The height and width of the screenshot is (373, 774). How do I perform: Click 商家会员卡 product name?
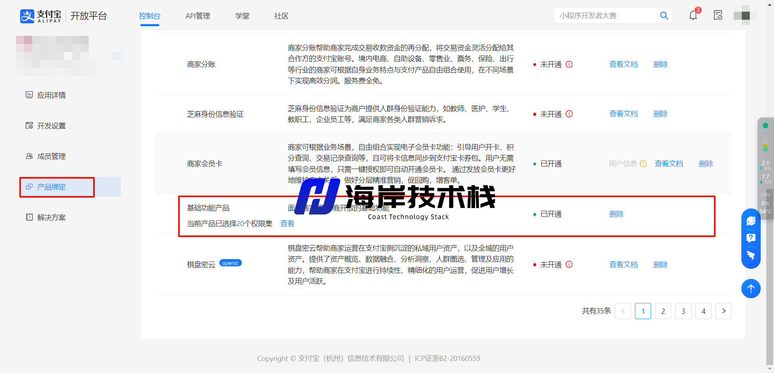[204, 164]
